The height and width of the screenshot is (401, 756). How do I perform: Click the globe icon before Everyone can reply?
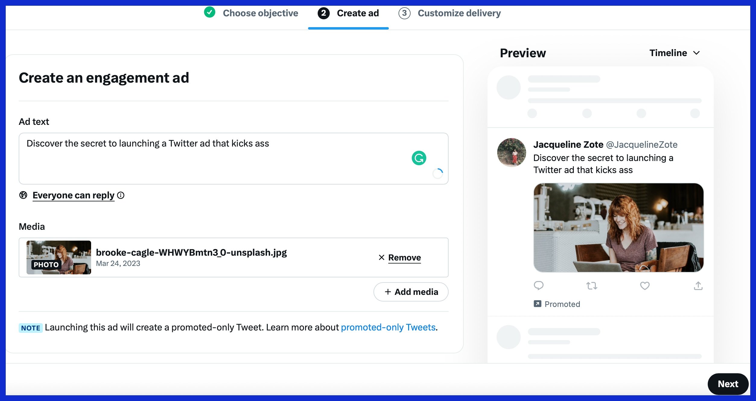tap(23, 195)
